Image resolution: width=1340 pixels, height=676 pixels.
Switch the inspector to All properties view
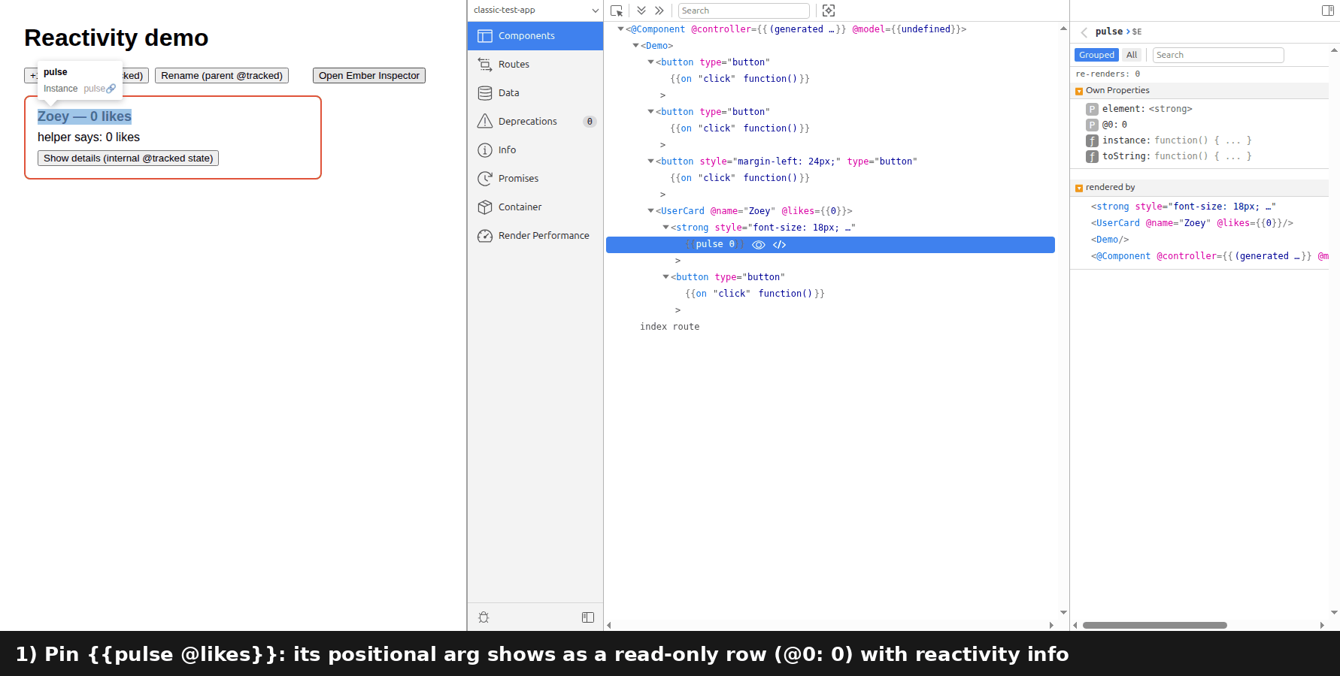click(1132, 55)
